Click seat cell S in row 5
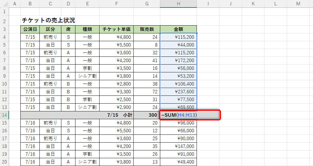The width and height of the screenshot is (313, 166). coord(68,45)
